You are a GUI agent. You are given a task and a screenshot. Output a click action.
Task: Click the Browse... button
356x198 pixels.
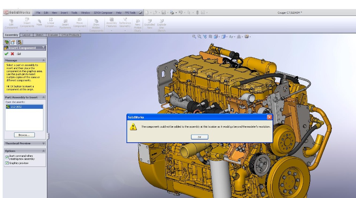point(24,135)
